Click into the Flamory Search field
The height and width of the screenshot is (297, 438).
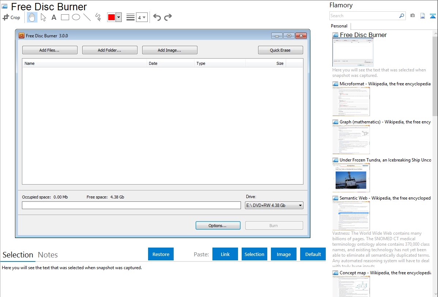point(364,16)
